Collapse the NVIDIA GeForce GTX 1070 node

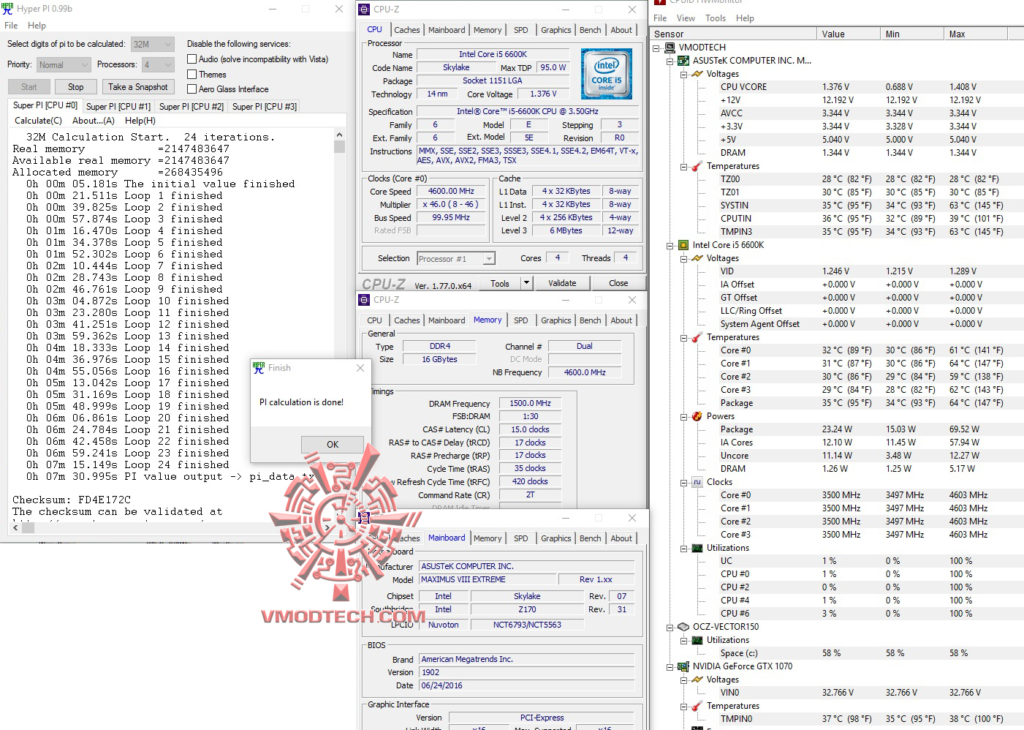pyautogui.click(x=670, y=666)
